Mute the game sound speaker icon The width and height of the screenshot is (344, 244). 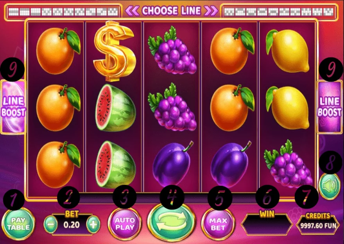click(x=329, y=186)
